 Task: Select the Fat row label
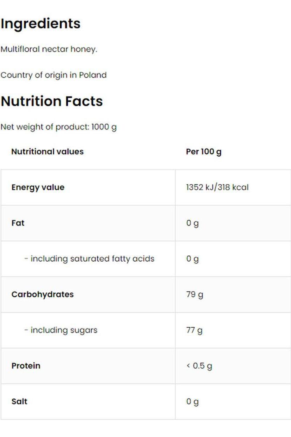point(18,223)
